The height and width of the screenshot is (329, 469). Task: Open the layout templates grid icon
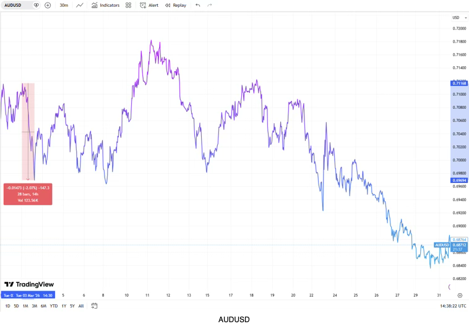(128, 5)
